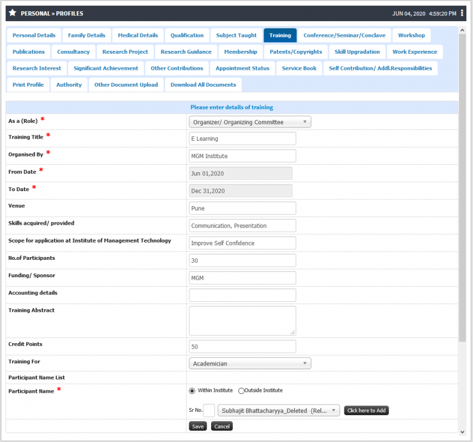
Task: Click the Download All Documents tab
Action: click(203, 85)
